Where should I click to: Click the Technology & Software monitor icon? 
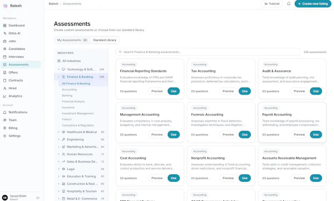(63, 70)
